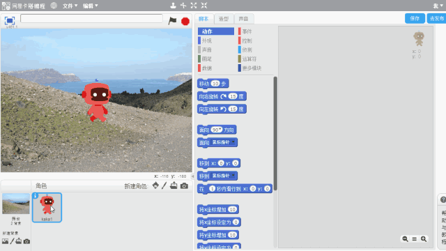Select the 动作 block category
Image resolution: width=446 pixels, height=251 pixels.
point(216,31)
